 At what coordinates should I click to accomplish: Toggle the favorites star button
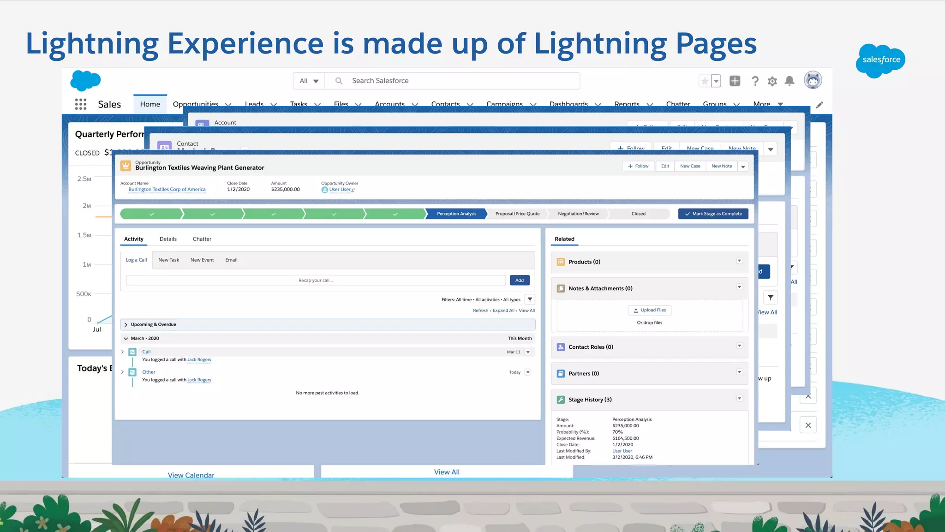705,81
